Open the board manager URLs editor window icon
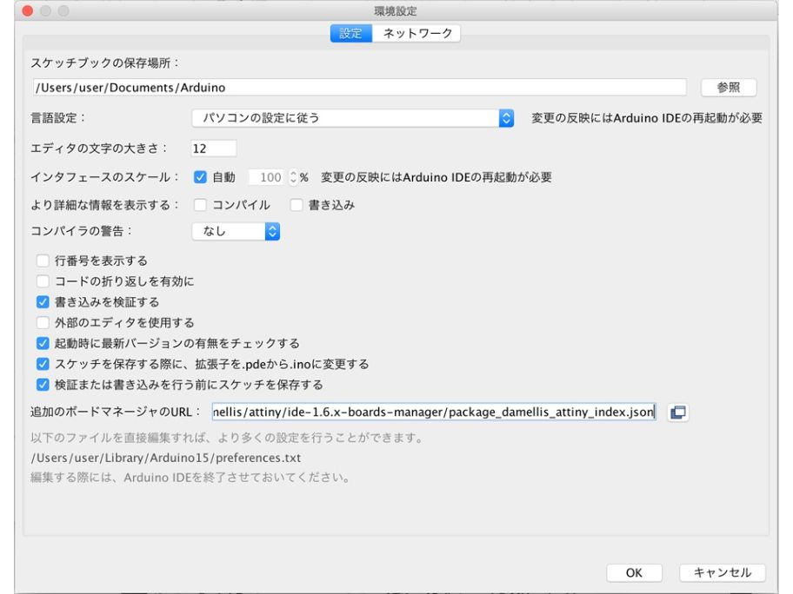Viewport: 793px width, 594px height. tap(677, 412)
